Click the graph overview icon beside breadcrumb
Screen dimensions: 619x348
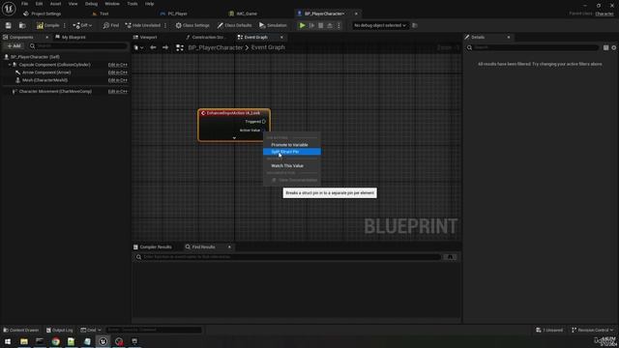point(180,47)
